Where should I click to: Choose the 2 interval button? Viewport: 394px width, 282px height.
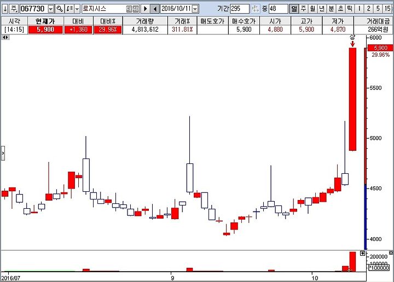pos(369,9)
